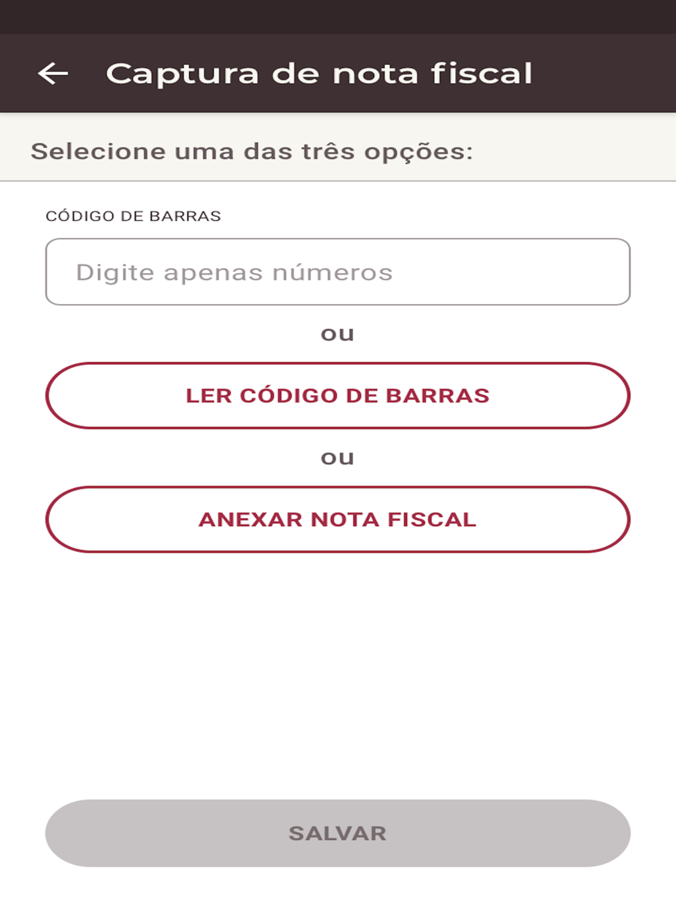Click the SALVAR button
The height and width of the screenshot is (901, 676).
338,833
